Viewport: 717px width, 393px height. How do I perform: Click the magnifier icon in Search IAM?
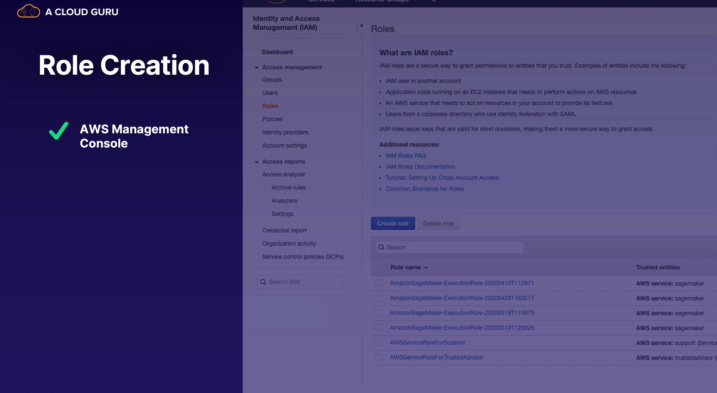263,282
